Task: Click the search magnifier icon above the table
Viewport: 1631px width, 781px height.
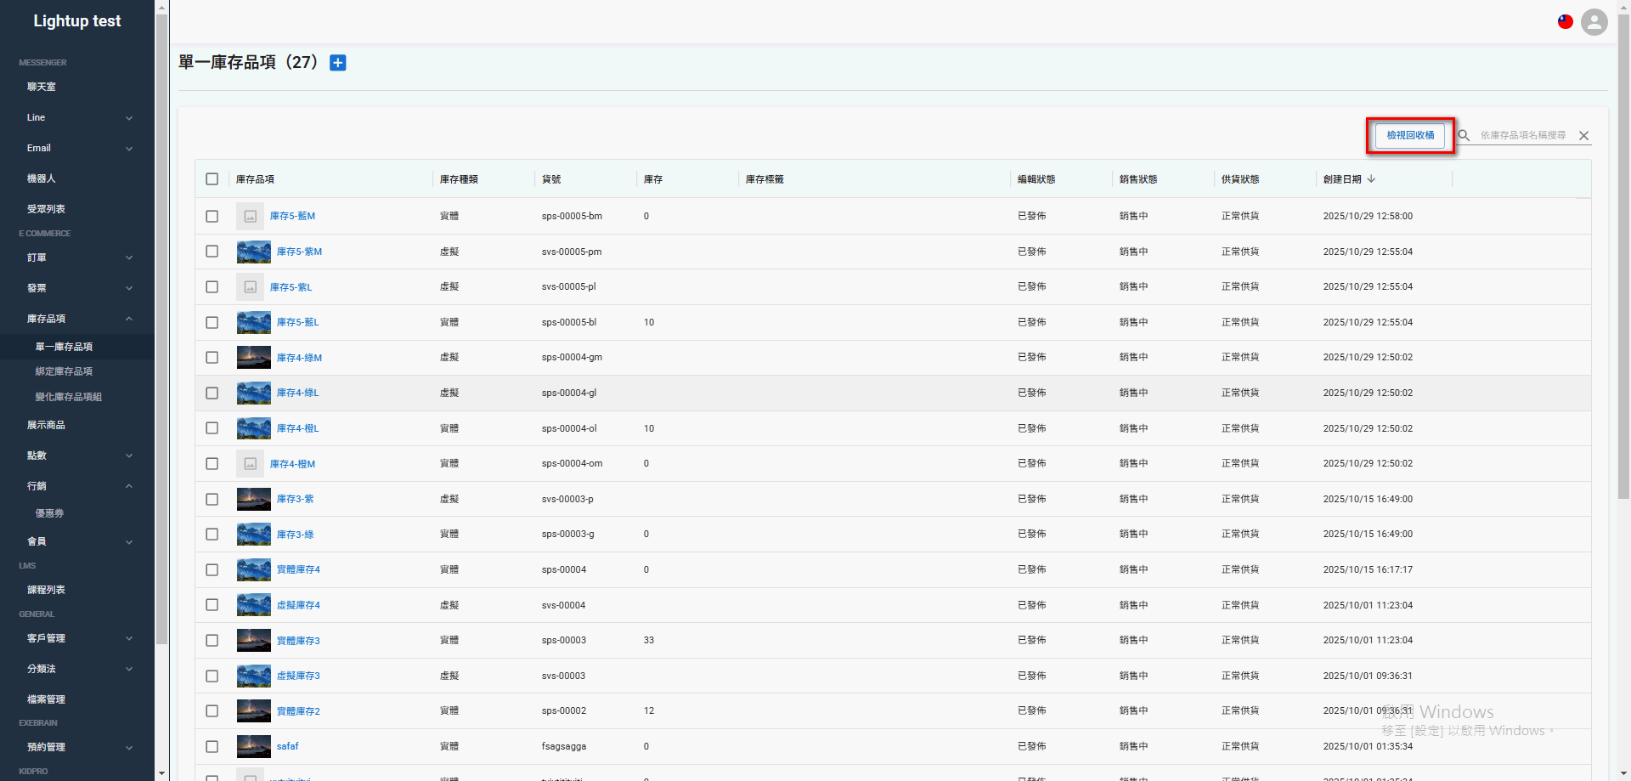Action: (x=1463, y=135)
